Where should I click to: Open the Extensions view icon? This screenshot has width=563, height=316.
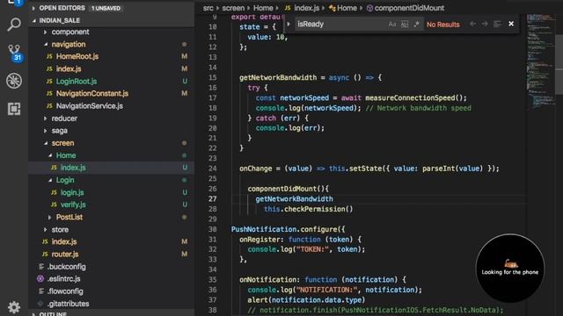coord(14,109)
